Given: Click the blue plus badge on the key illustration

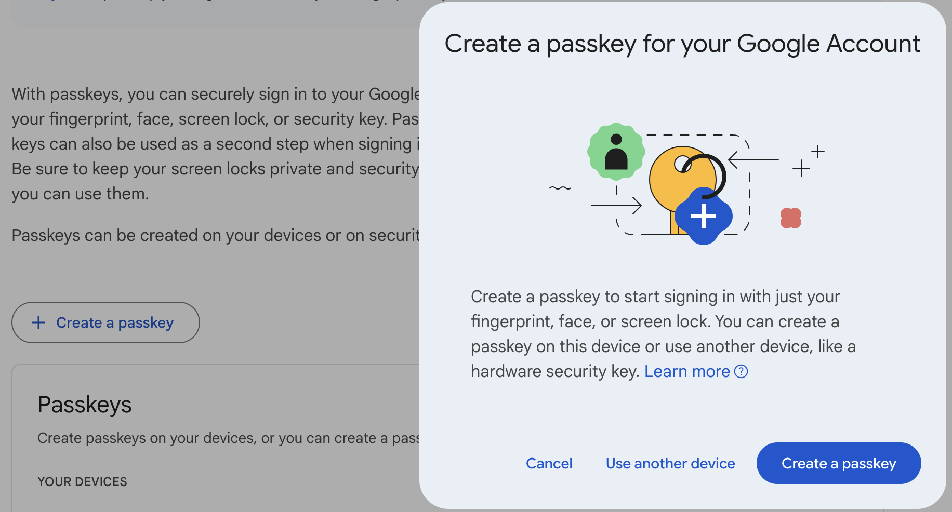Looking at the screenshot, I should click(x=704, y=217).
